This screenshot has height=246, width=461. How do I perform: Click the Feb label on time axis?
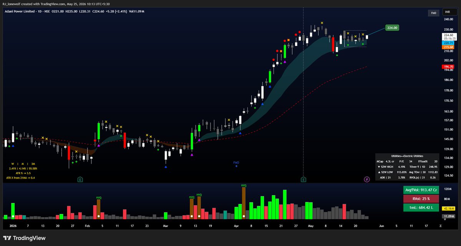(x=87, y=226)
